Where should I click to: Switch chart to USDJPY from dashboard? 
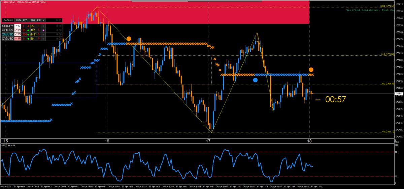click(8, 26)
